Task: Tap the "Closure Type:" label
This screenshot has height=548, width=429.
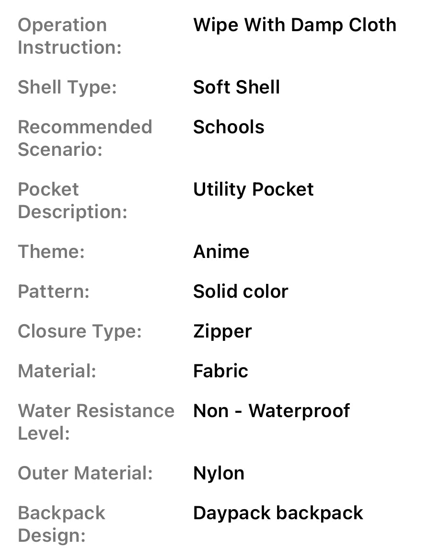Action: coord(80,331)
